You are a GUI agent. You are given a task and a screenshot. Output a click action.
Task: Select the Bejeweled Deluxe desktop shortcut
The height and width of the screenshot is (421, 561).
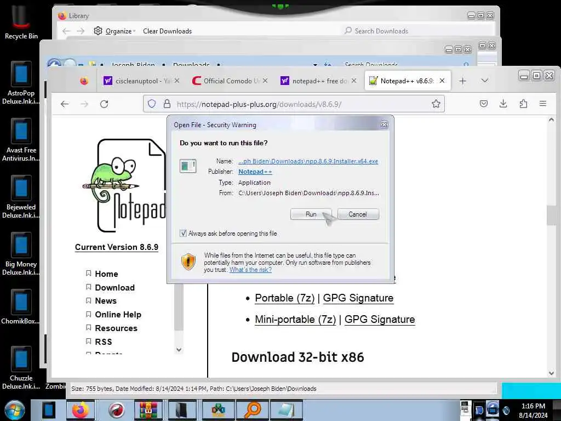(x=21, y=197)
